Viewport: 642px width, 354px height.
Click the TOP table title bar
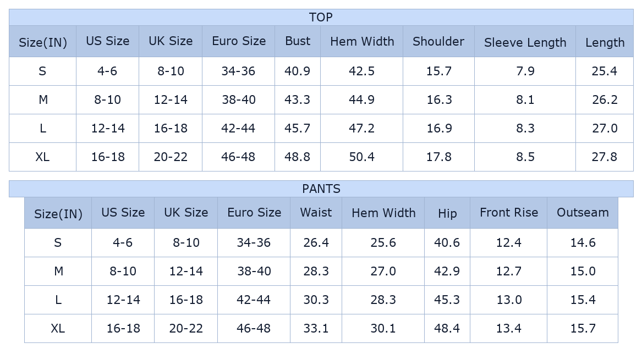(321, 17)
